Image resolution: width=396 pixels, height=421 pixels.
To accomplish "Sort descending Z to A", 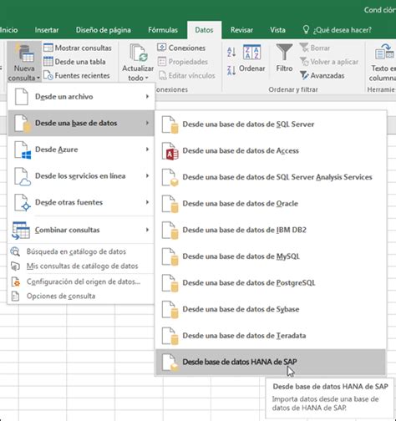I will [231, 70].
